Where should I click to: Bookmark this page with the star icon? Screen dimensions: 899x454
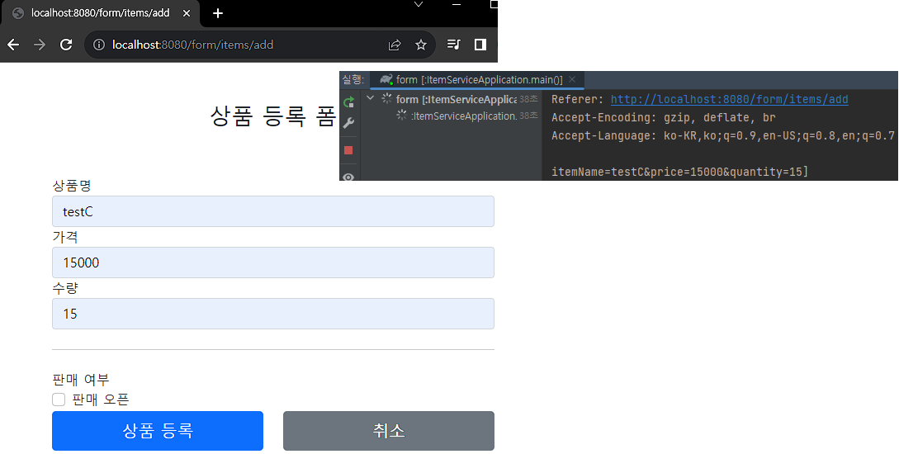tap(421, 45)
